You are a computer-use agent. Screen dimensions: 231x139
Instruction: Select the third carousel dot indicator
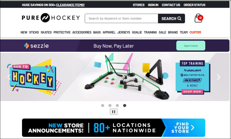(x=117, y=105)
